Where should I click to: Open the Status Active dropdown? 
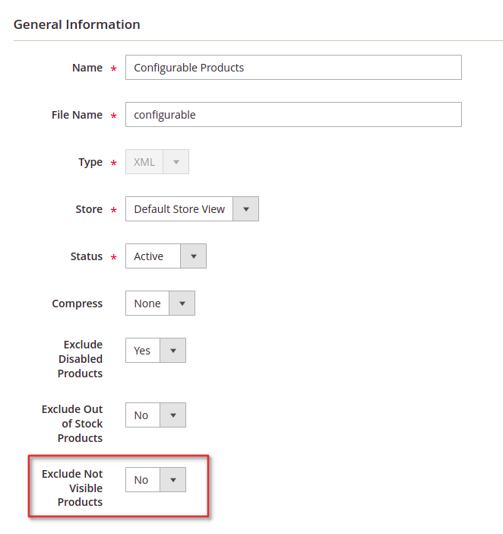tap(166, 256)
